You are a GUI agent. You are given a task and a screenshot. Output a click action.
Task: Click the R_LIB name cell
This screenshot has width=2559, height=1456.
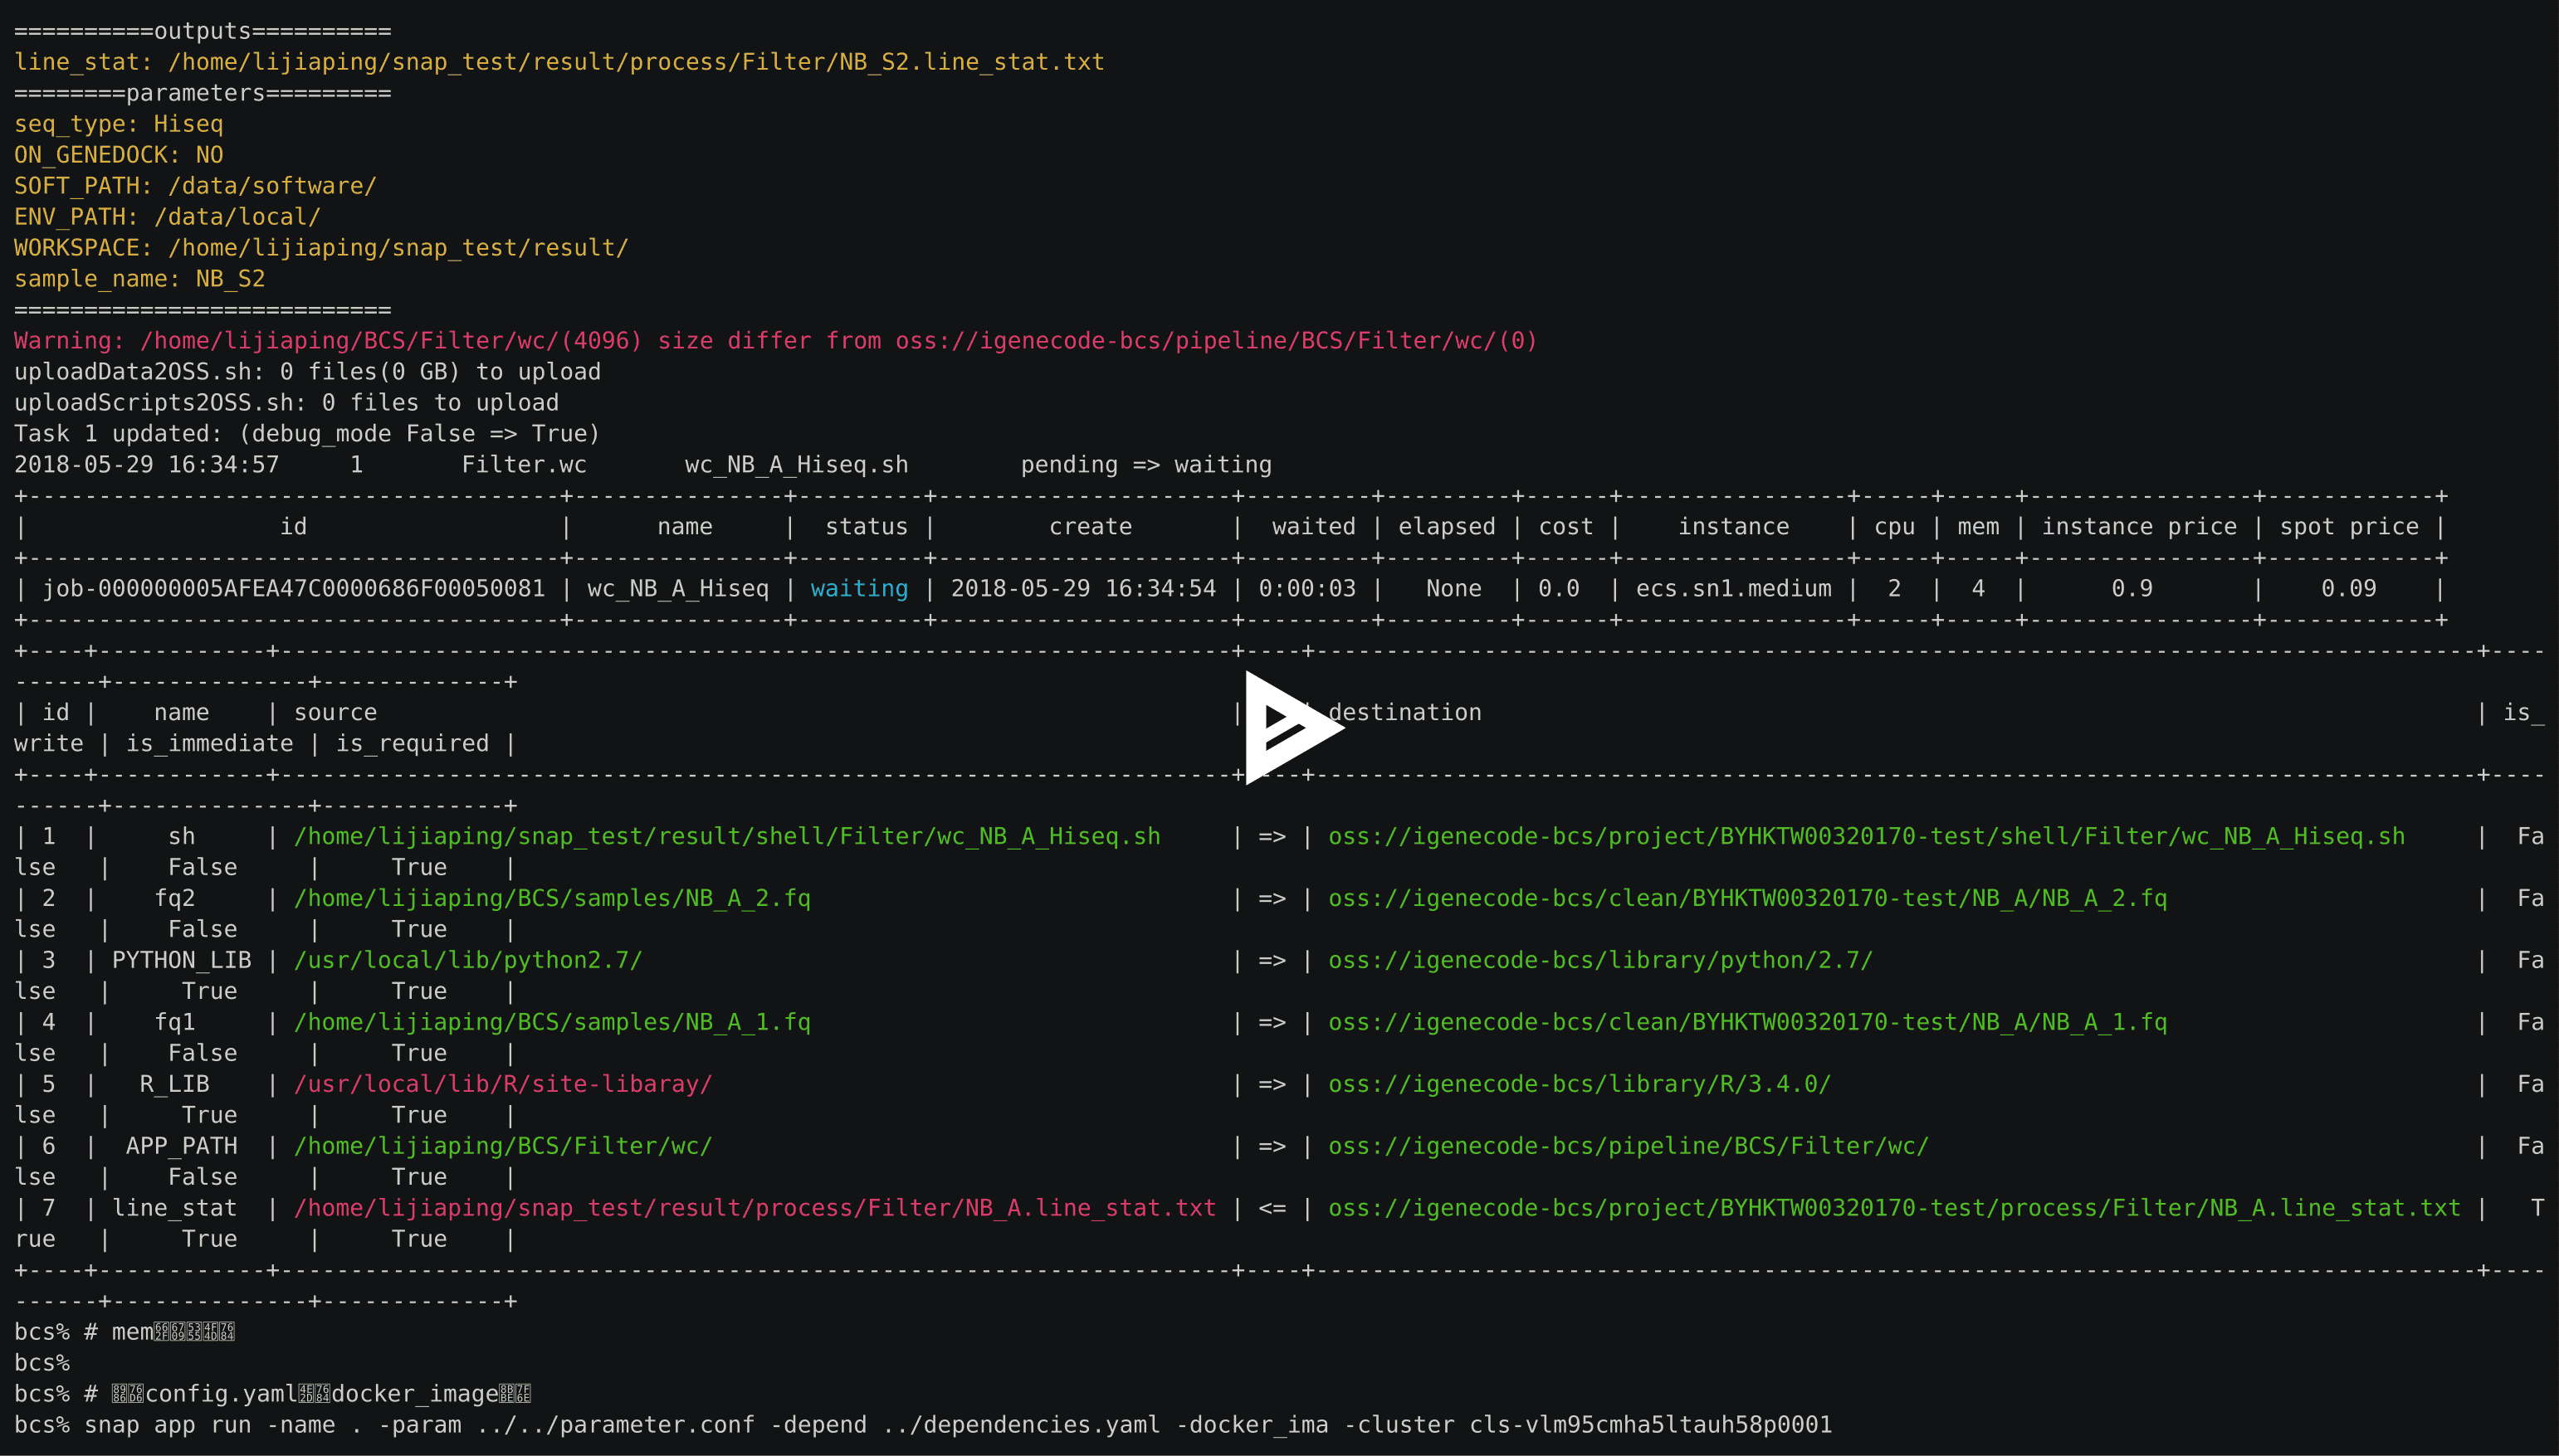pyautogui.click(x=175, y=1085)
